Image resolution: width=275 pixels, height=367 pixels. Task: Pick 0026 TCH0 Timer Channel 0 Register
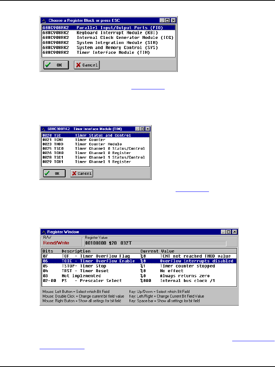pos(95,153)
